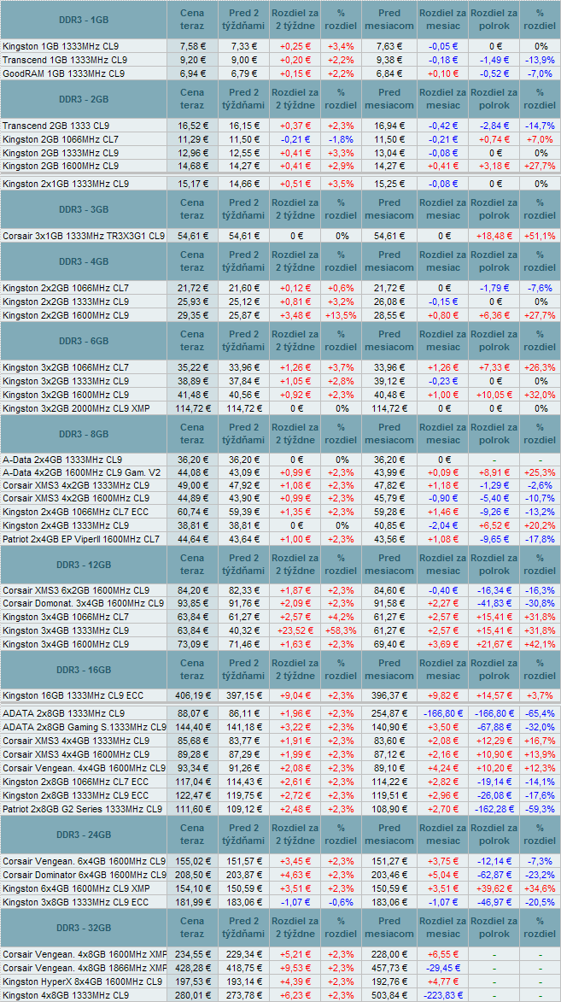Click the +42,1% half-year percent cell
The width and height of the screenshot is (561, 1002).
pos(540,643)
